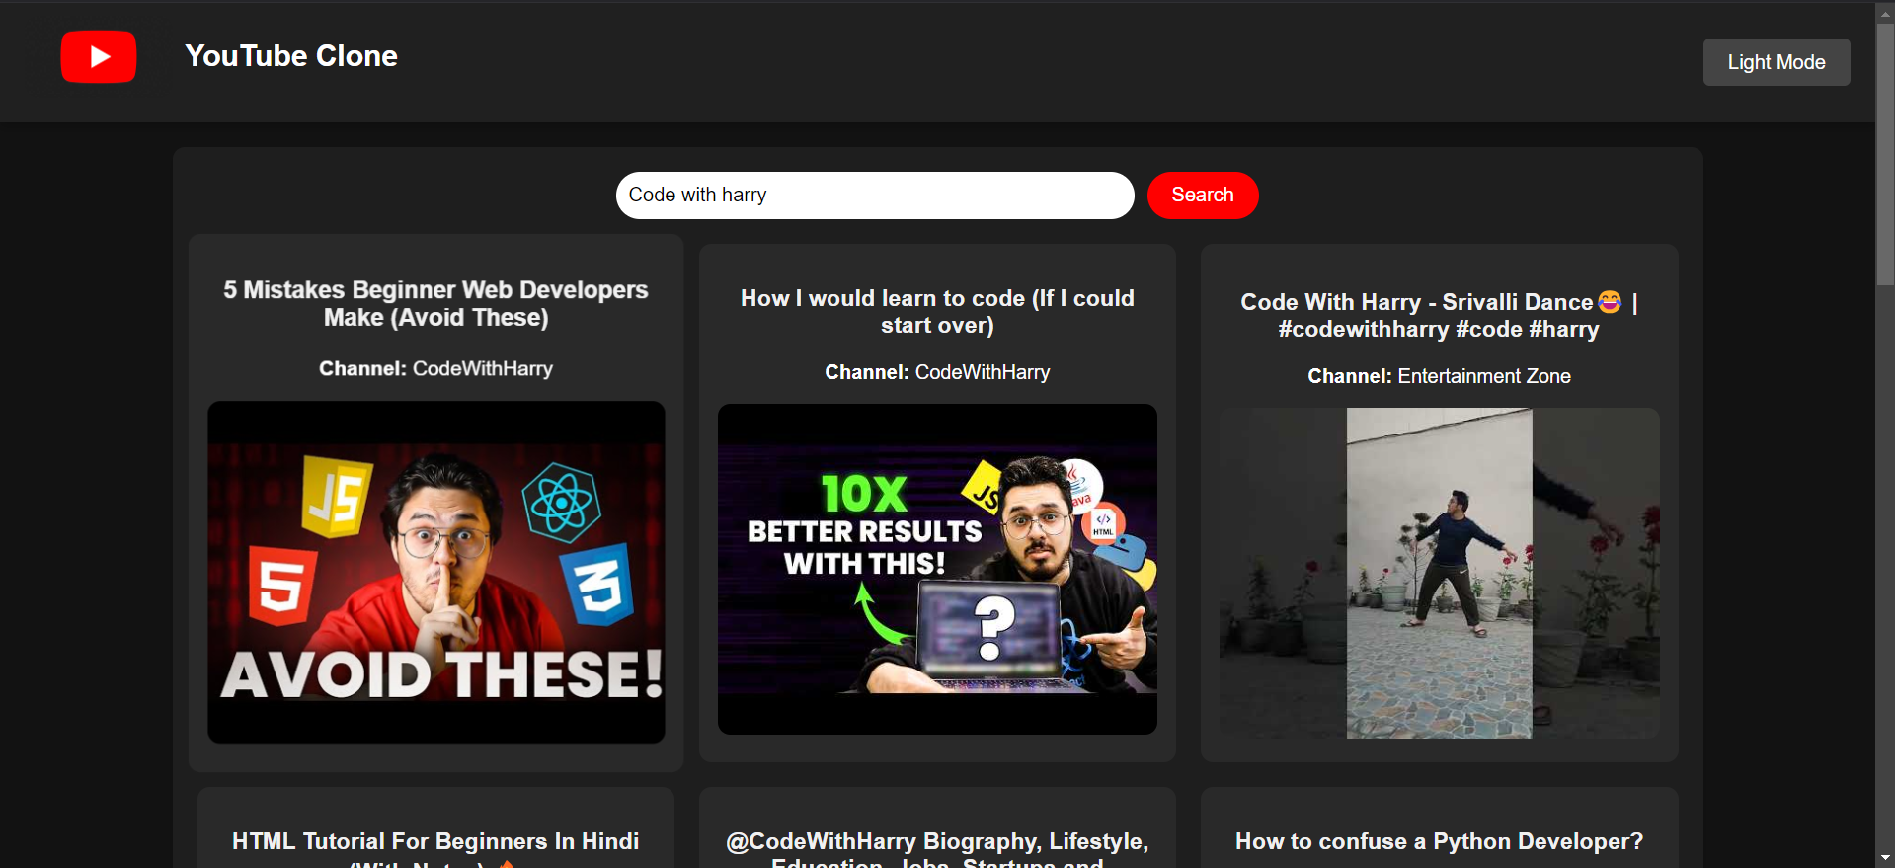Open 'How to confuse a Python Developer?' card
Viewport: 1895px width, 868px height.
coord(1439,841)
